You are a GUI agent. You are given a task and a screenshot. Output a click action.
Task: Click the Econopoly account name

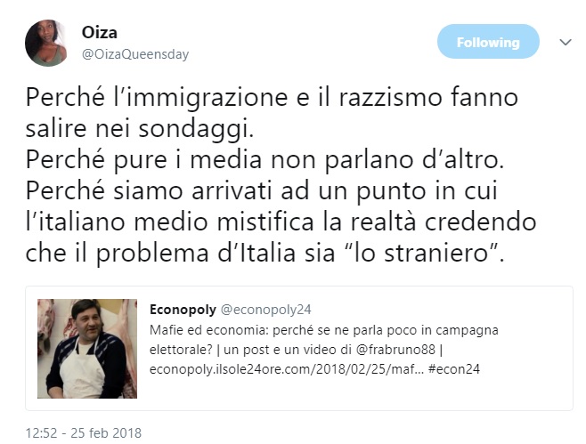pos(183,310)
